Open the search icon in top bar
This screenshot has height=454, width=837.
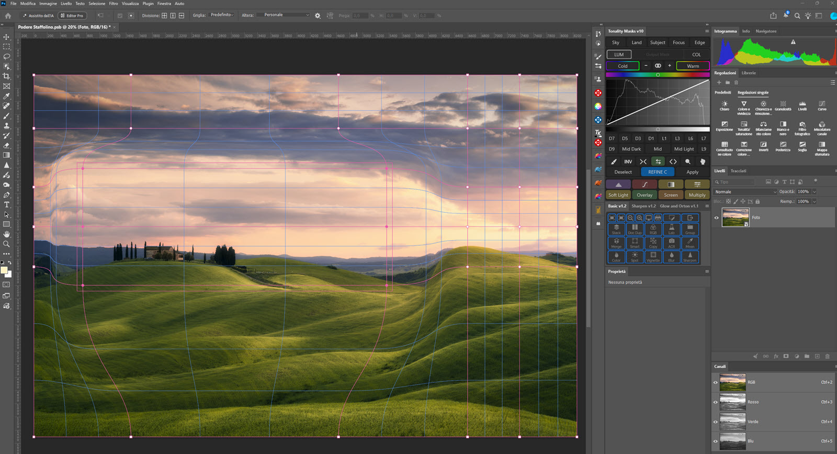point(797,16)
